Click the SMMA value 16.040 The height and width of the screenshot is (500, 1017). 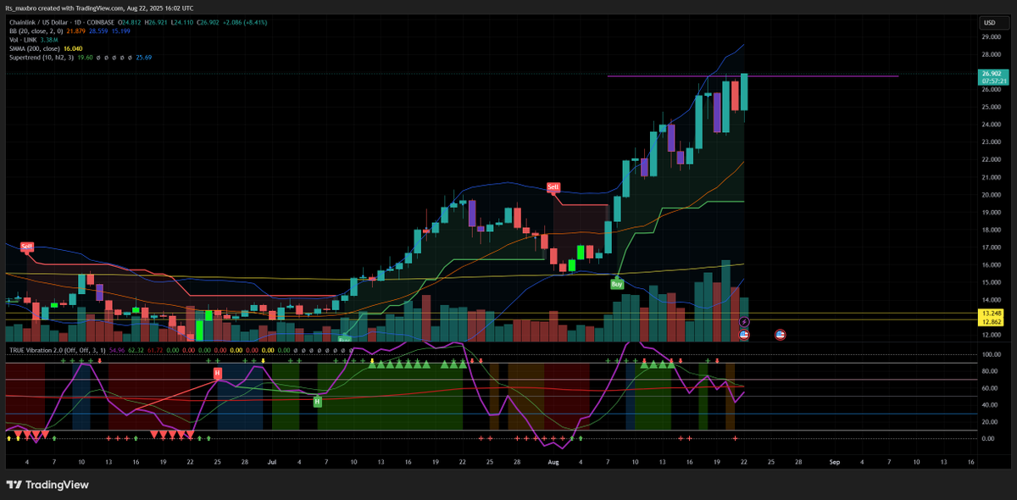point(73,47)
